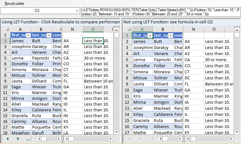Click right arrow of right sheet horizontal scrollbar
The height and width of the screenshot is (144, 241).
pyautogui.click(x=231, y=139)
